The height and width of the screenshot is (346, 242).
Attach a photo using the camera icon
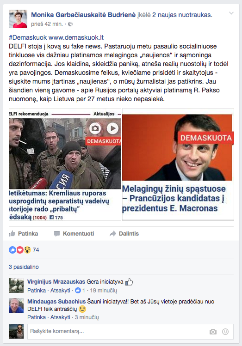(x=213, y=331)
